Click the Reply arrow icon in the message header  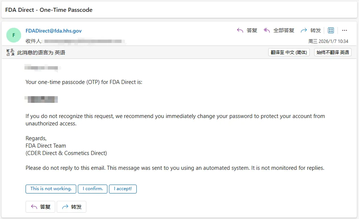[x=240, y=30]
